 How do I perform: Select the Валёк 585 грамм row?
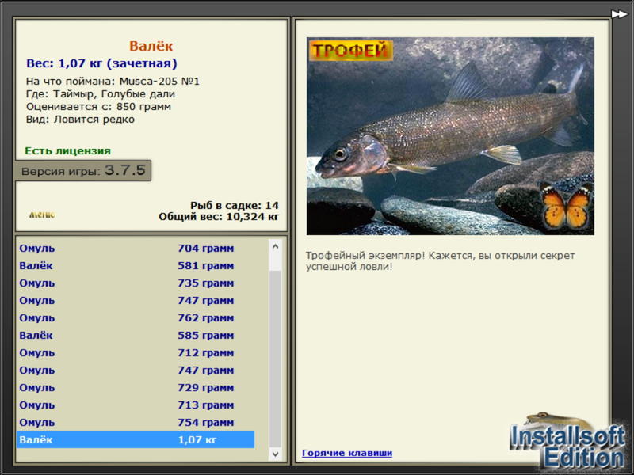click(136, 335)
